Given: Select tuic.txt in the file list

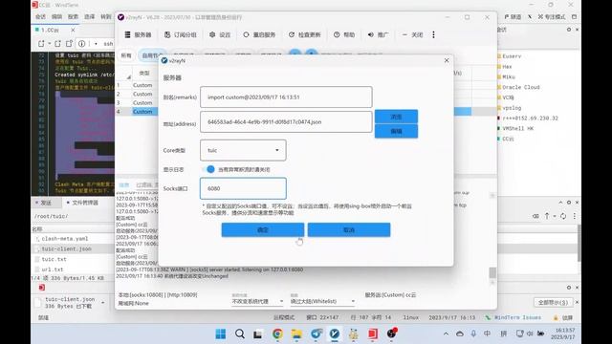Looking at the screenshot, I should [x=54, y=259].
